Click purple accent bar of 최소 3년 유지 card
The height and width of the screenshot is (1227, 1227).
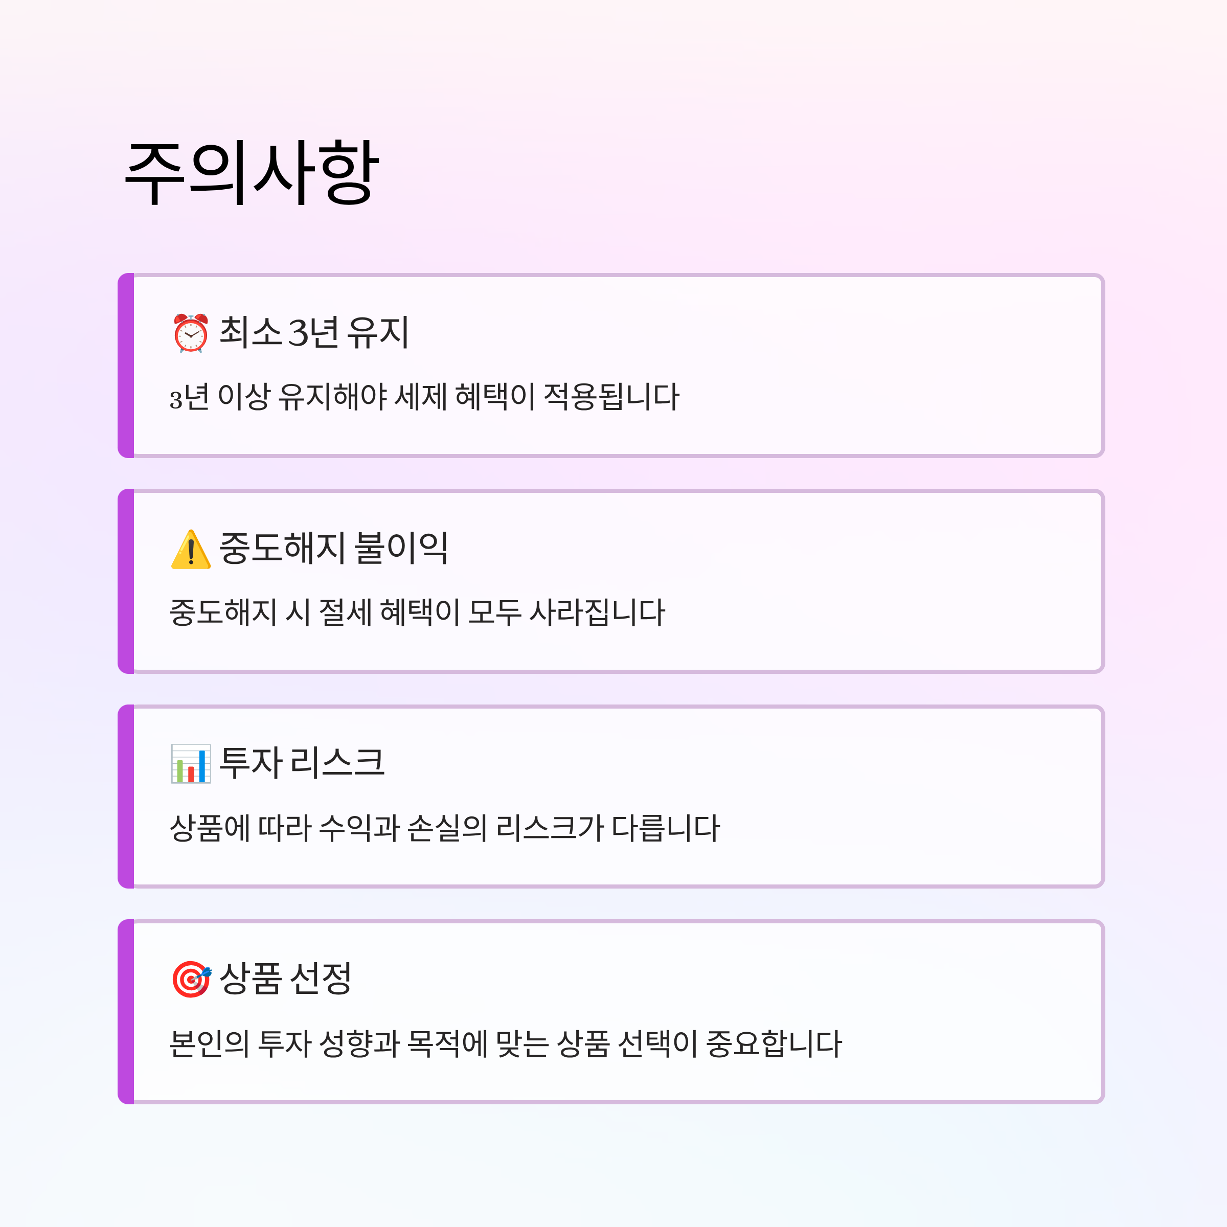click(126, 365)
